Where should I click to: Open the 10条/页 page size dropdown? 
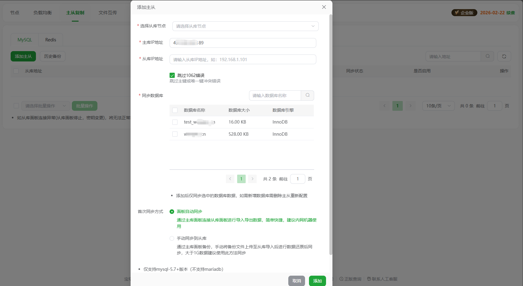click(438, 106)
